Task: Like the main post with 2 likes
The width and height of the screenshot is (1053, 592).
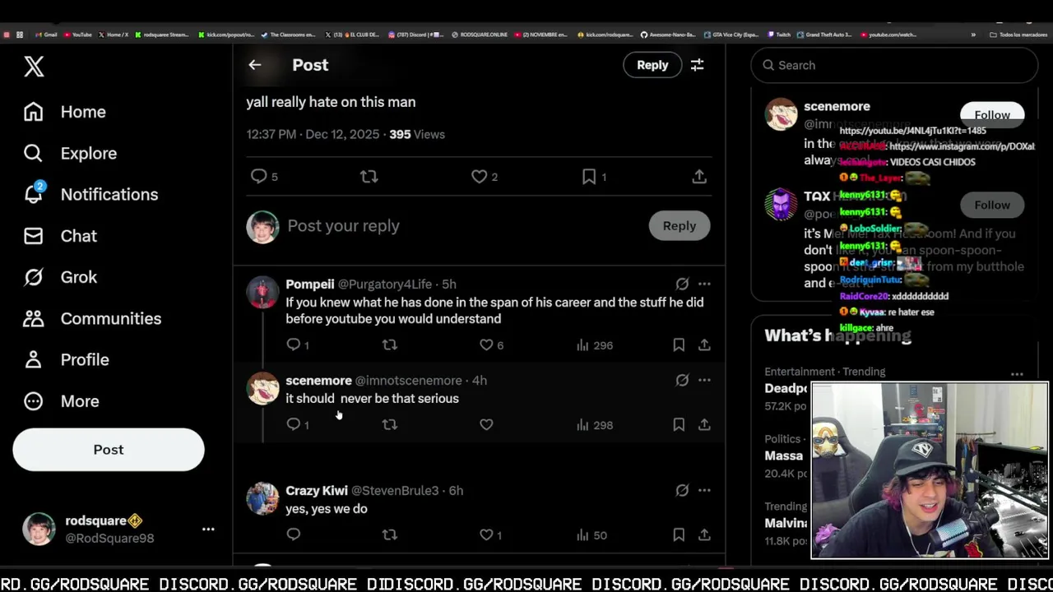Action: pos(484,176)
